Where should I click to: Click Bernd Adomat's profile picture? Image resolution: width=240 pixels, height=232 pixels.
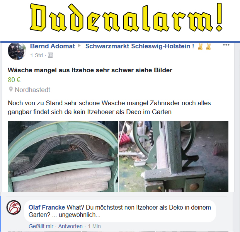pyautogui.click(x=17, y=51)
